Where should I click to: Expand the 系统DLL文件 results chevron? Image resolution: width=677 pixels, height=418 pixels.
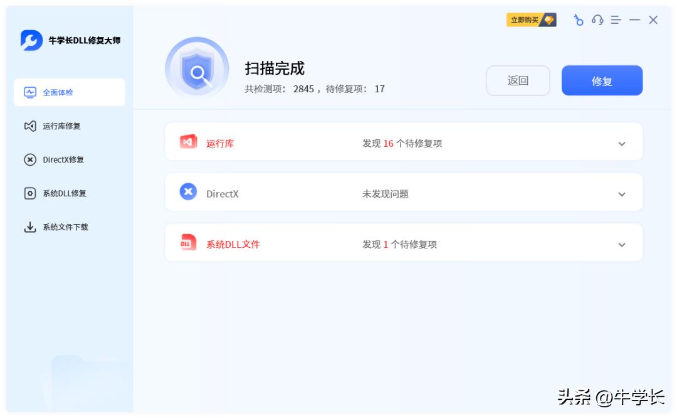point(622,245)
